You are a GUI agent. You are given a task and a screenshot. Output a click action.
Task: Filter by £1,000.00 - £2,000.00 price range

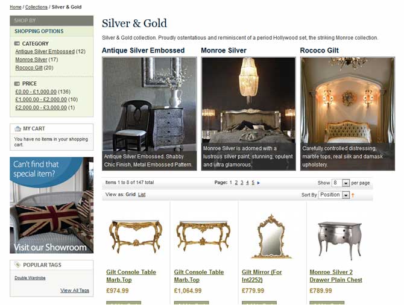pos(41,99)
